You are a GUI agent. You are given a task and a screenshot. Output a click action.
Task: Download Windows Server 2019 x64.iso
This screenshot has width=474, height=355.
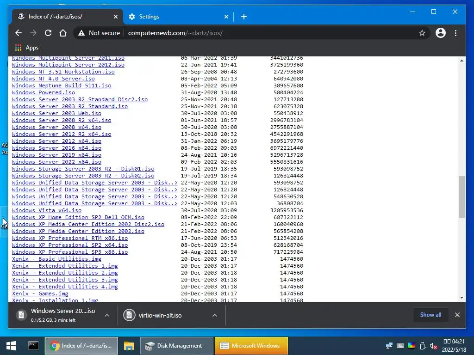56,155
